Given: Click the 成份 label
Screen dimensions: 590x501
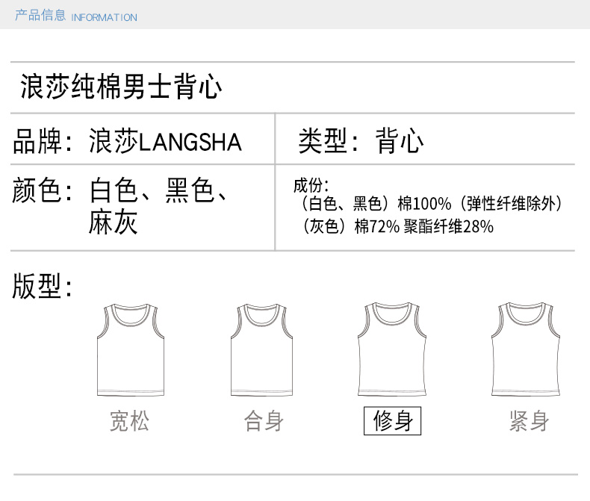Looking at the screenshot, I should pos(311,185).
